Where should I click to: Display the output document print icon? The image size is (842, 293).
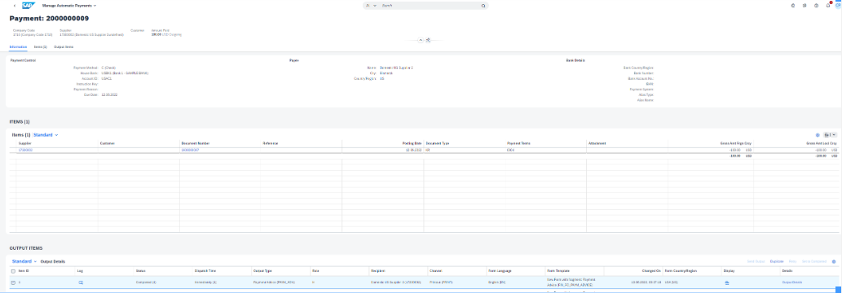[x=726, y=282]
